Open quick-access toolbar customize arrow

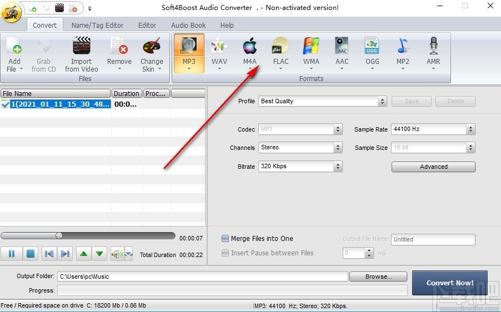[x=90, y=9]
